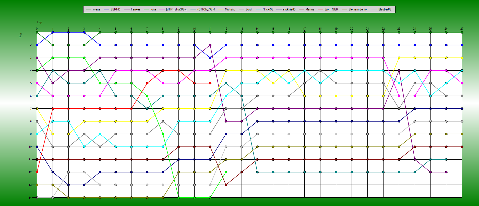
Task: Click position label 7 on the Pos axis
Action: (31, 109)
